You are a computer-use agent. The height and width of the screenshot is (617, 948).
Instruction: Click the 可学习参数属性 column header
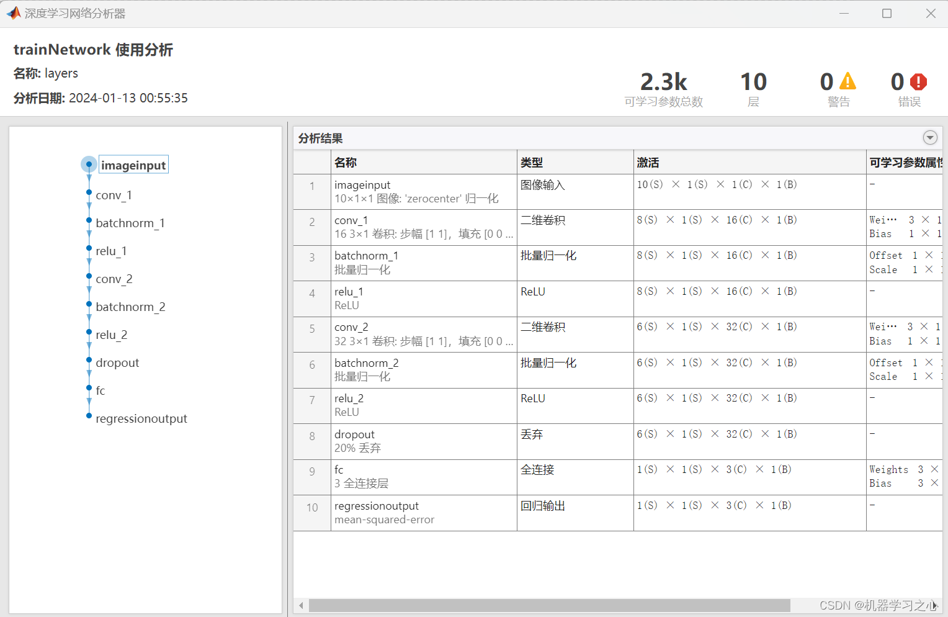click(x=905, y=162)
